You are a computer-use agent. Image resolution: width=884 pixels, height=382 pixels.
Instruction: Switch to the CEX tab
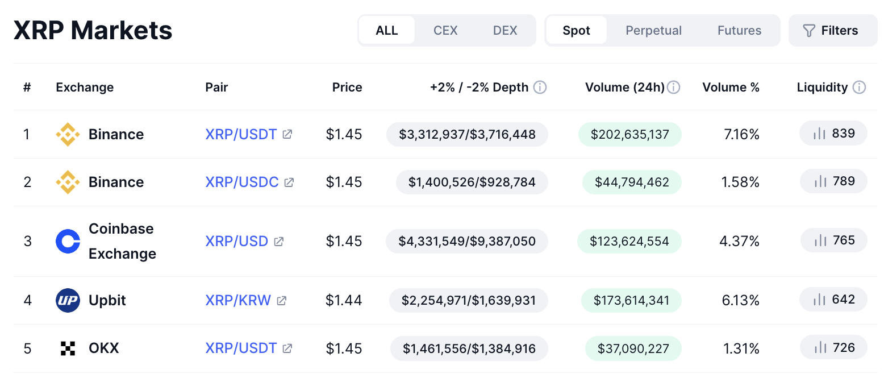click(445, 30)
